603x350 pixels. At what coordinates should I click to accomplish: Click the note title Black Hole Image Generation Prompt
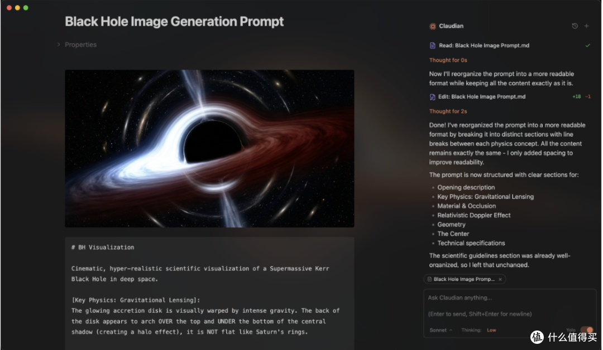tap(174, 22)
